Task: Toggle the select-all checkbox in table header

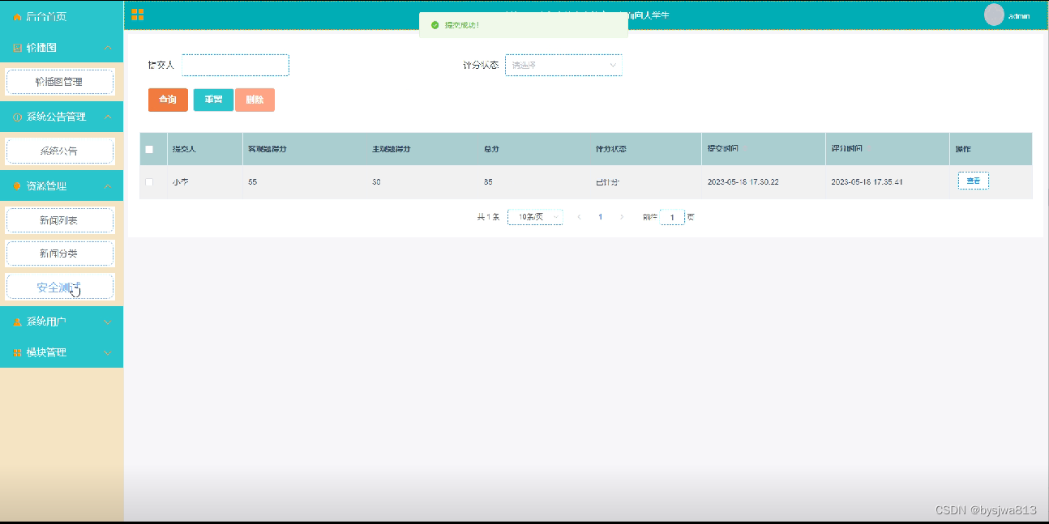Action: [x=149, y=149]
